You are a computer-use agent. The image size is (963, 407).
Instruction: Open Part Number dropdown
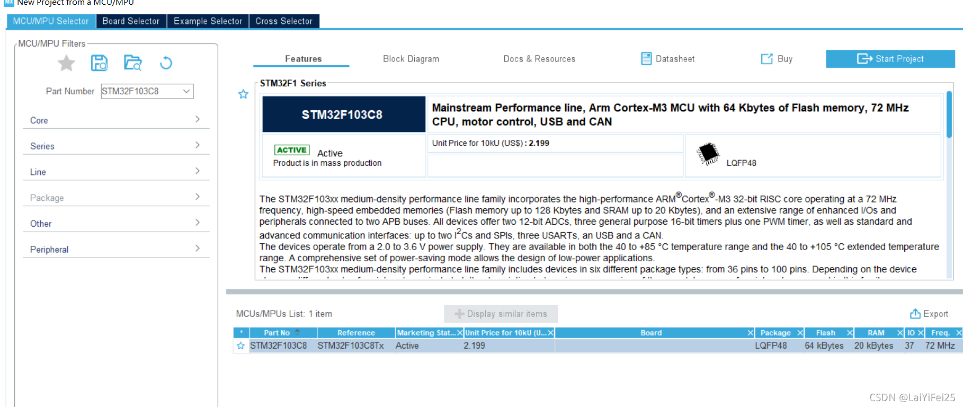tap(186, 91)
